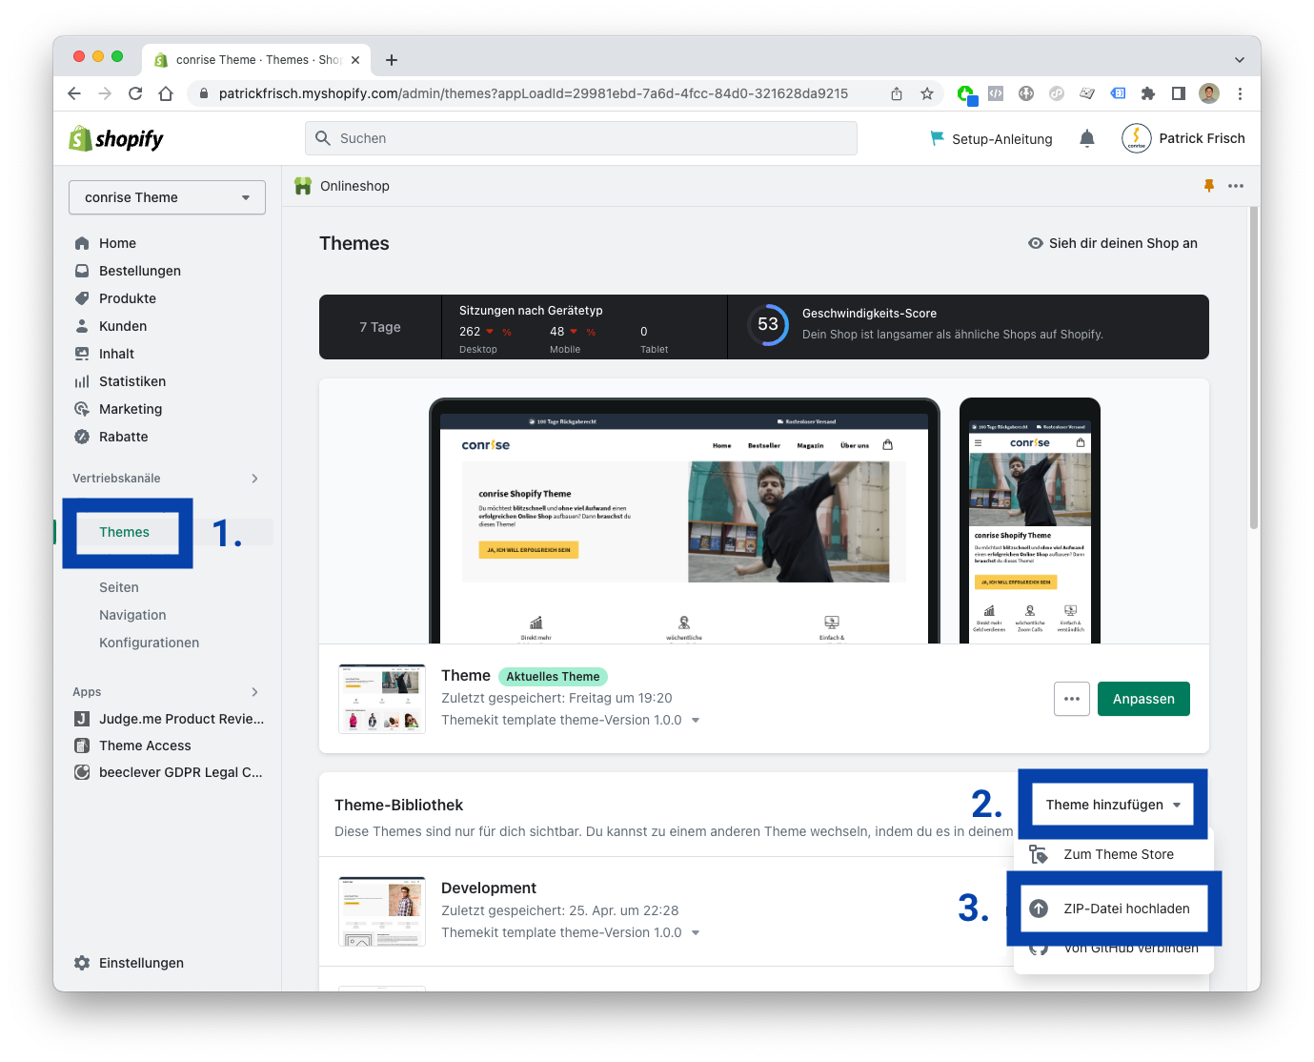The image size is (1314, 1062).
Task: Close the conrise Theme tab
Action: (355, 60)
